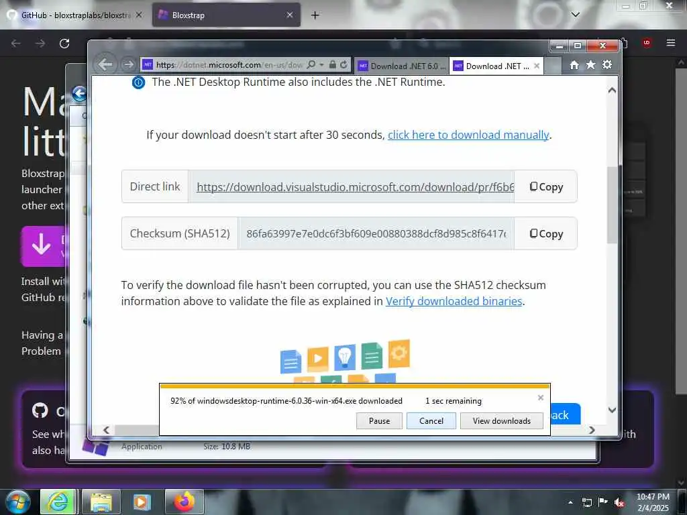Open Firefox from the taskbar
This screenshot has width=687, height=515.
(x=184, y=502)
